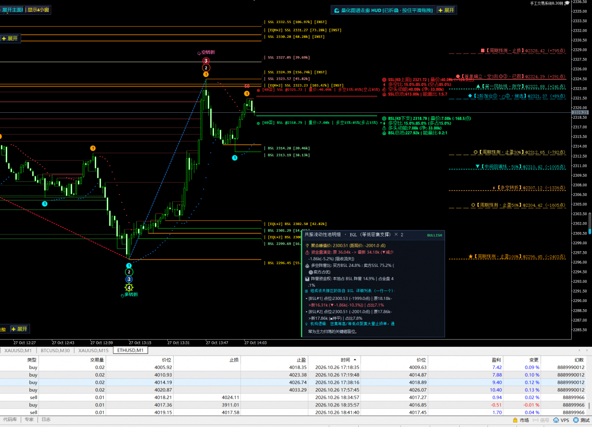Click the 信号 (Signals) icon in status bar
Screen dimensions: 592x427
[x=535, y=420]
